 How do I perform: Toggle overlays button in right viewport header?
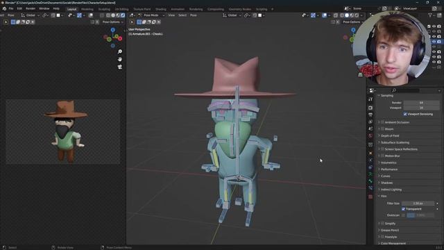pyautogui.click(x=324, y=15)
